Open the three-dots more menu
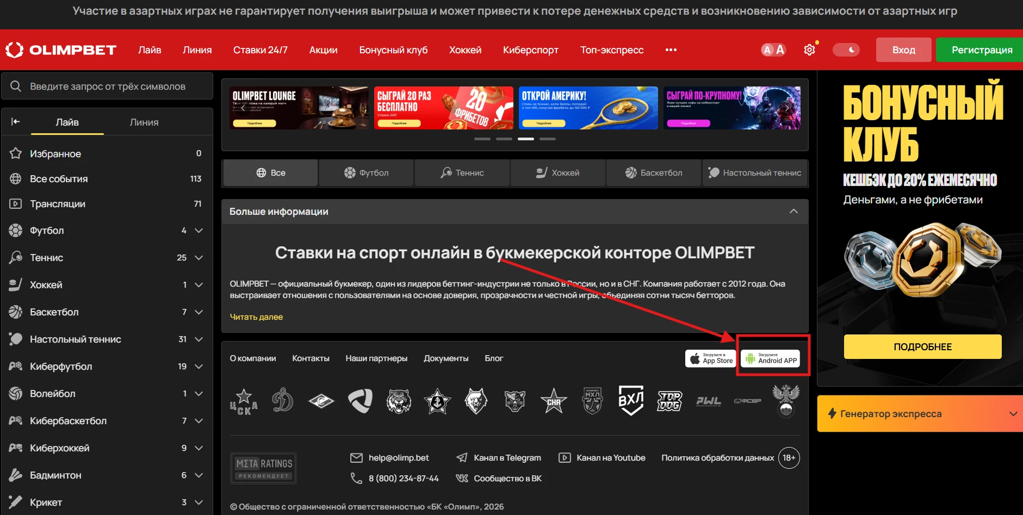The width and height of the screenshot is (1023, 515). point(671,50)
